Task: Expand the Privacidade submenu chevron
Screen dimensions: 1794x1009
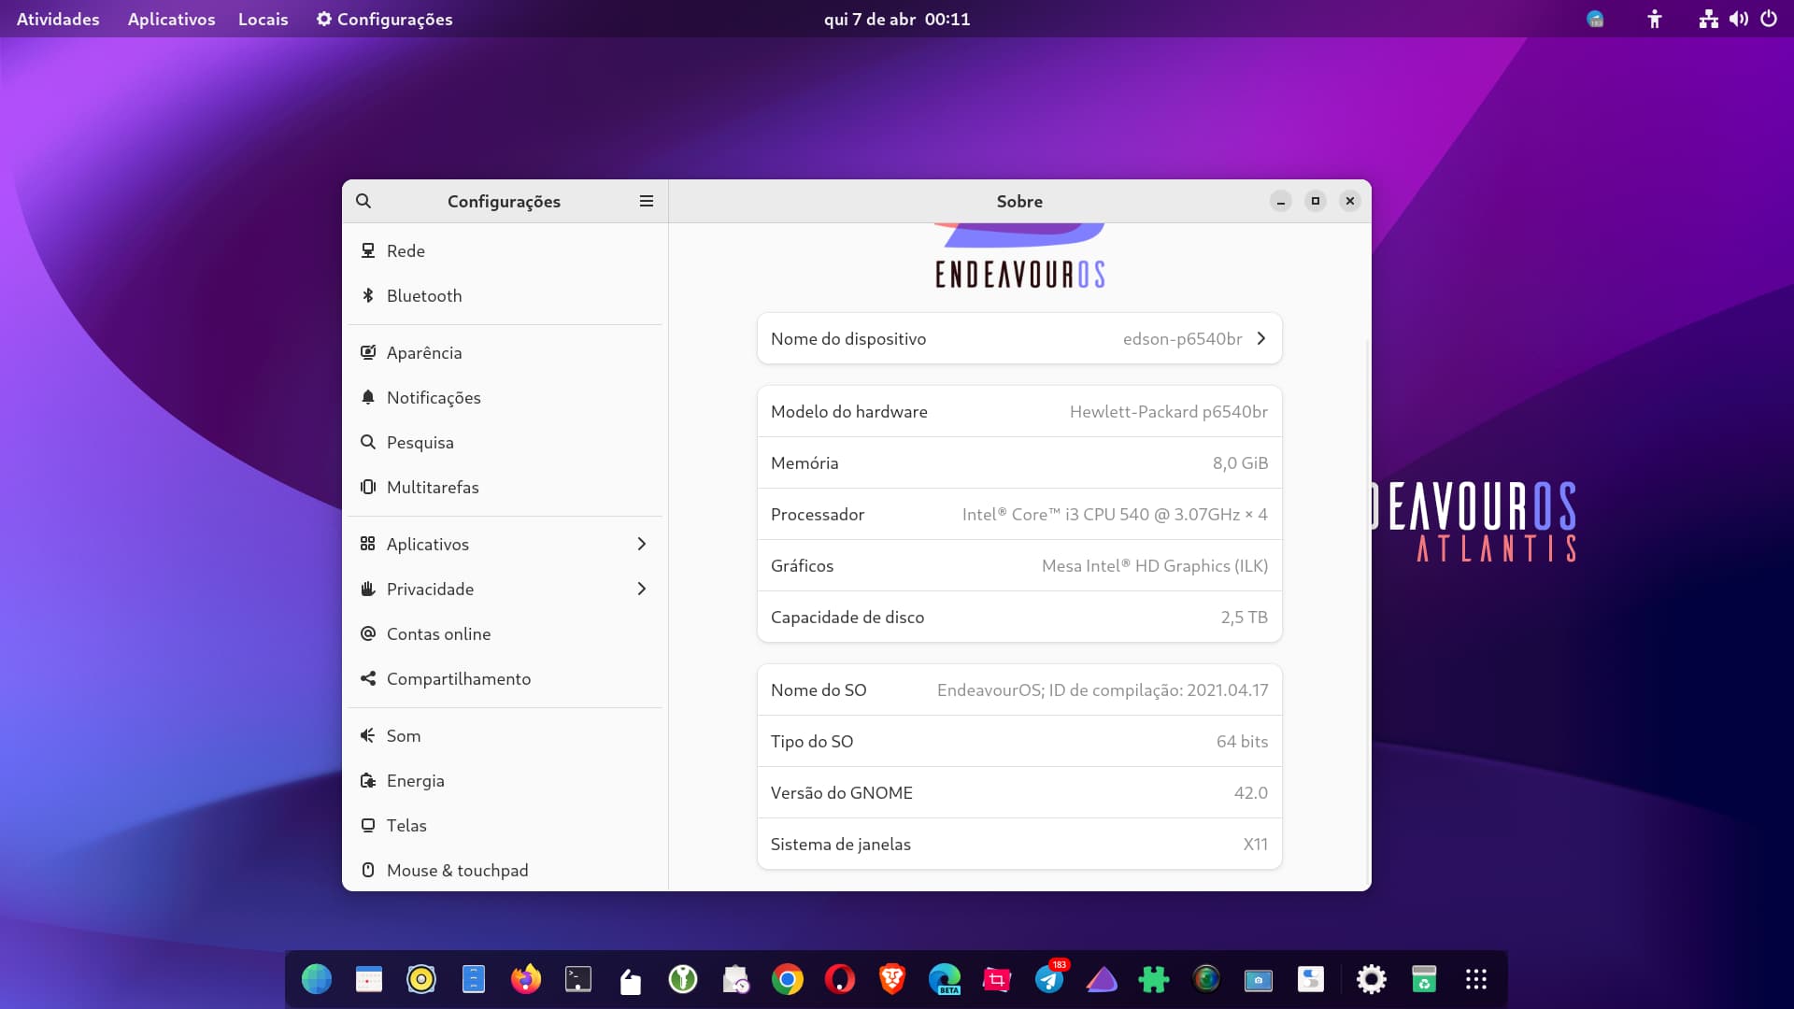Action: [641, 589]
